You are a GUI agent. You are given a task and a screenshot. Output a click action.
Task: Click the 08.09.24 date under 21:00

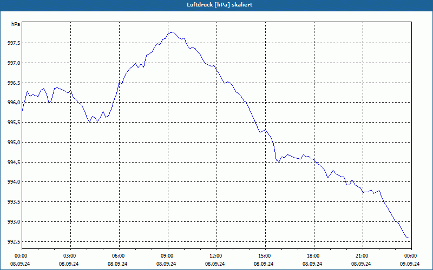(x=360, y=264)
